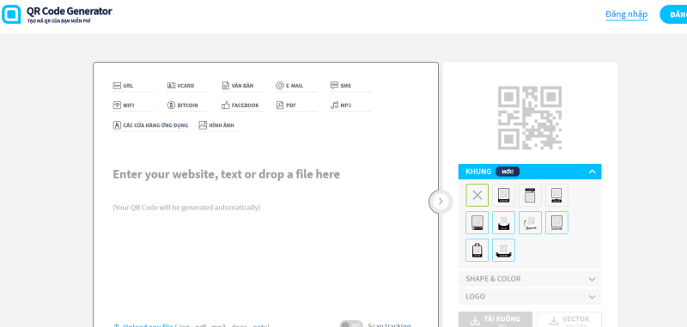This screenshot has width=687, height=327.
Task: Select the no-frame X option
Action: (x=477, y=195)
